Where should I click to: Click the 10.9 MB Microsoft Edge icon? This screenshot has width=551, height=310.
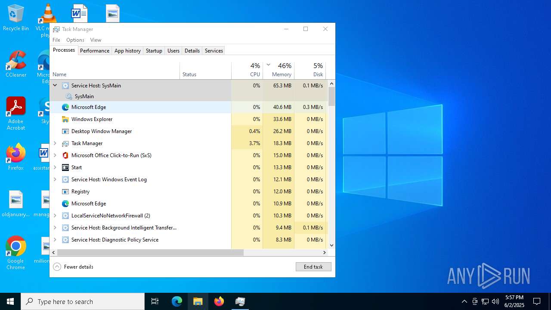[x=65, y=204]
